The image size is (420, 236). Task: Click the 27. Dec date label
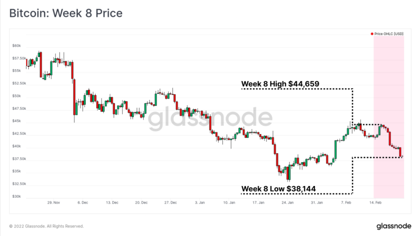(x=171, y=202)
